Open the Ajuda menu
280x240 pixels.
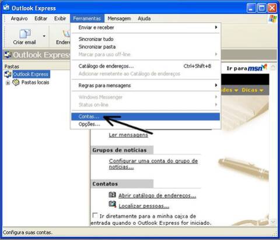tap(144, 19)
